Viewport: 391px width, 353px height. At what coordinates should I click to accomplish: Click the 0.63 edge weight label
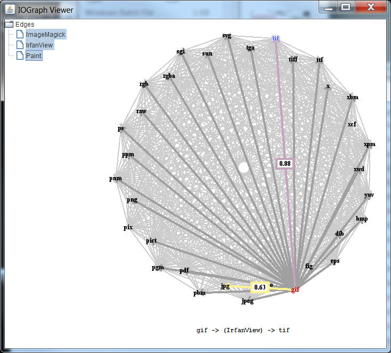[x=260, y=287]
